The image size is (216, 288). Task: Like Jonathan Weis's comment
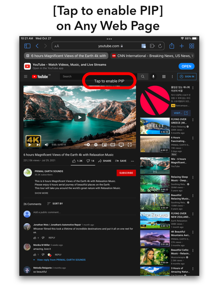click(x=35, y=238)
